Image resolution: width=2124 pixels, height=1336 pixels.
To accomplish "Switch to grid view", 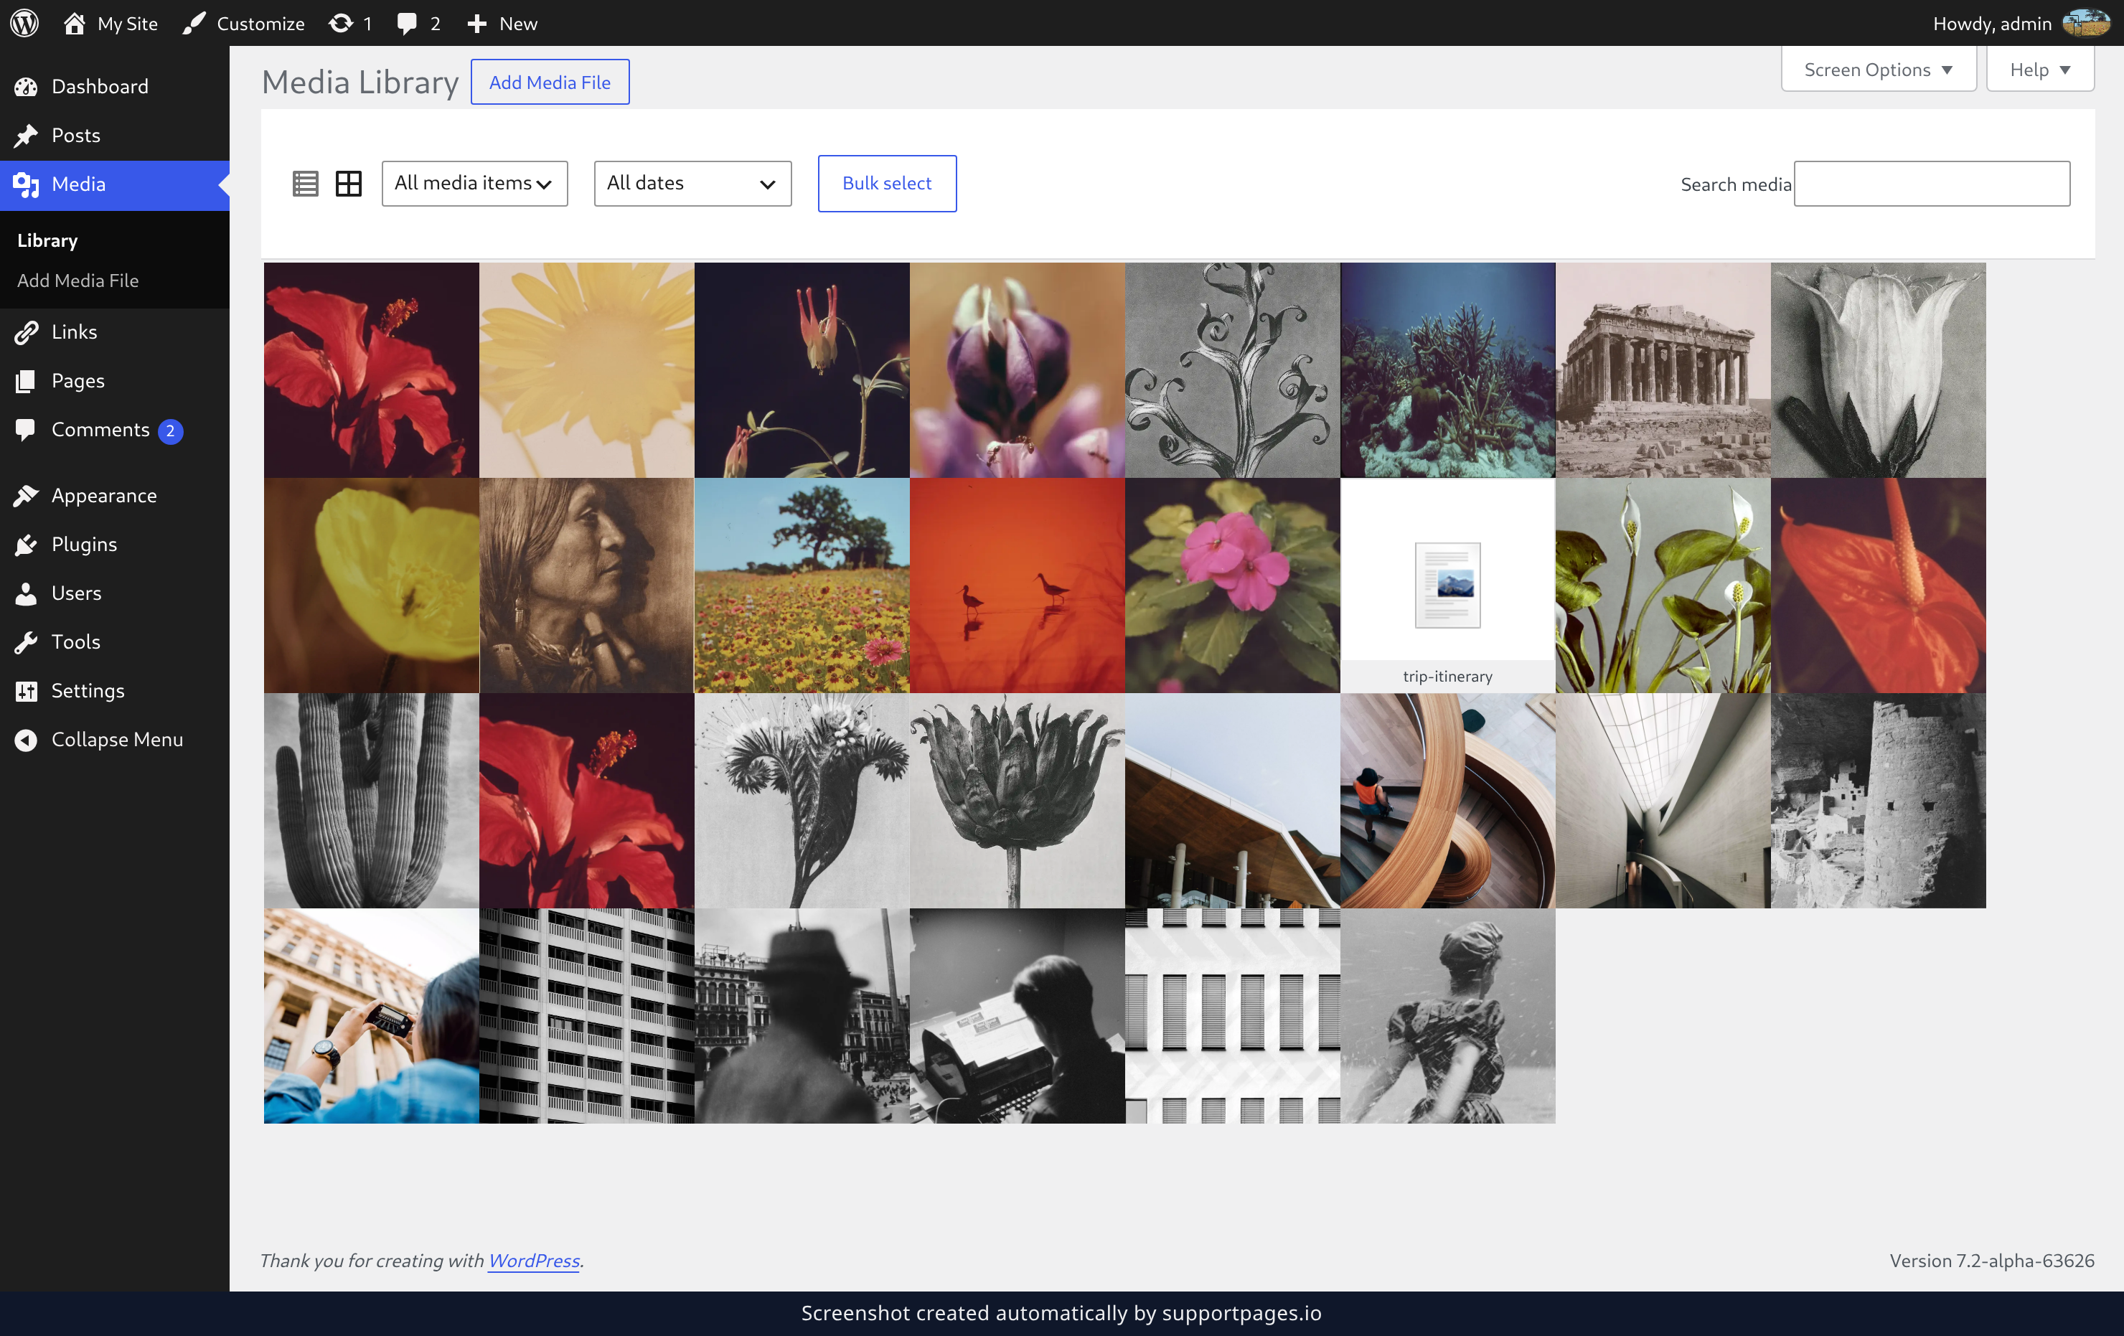I will tap(349, 184).
